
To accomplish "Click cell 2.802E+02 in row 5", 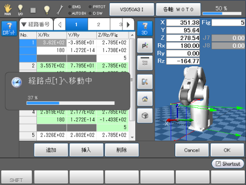I will [x=81, y=135].
